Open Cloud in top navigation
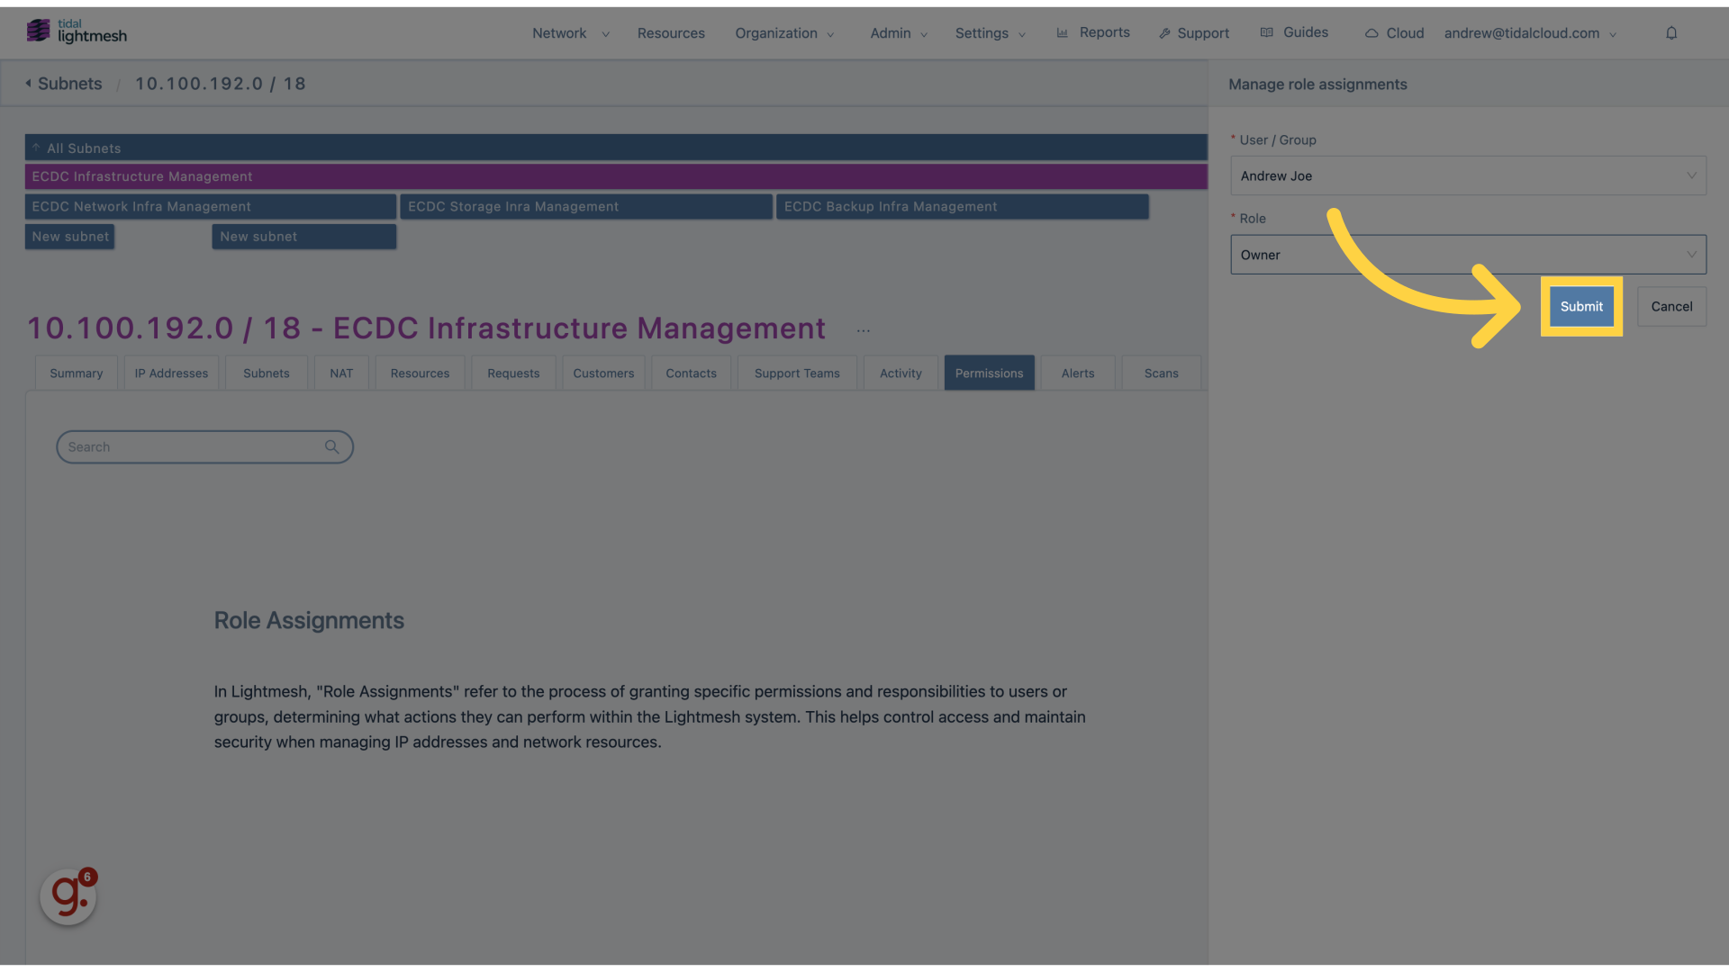This screenshot has height=972, width=1729. coord(1405,33)
